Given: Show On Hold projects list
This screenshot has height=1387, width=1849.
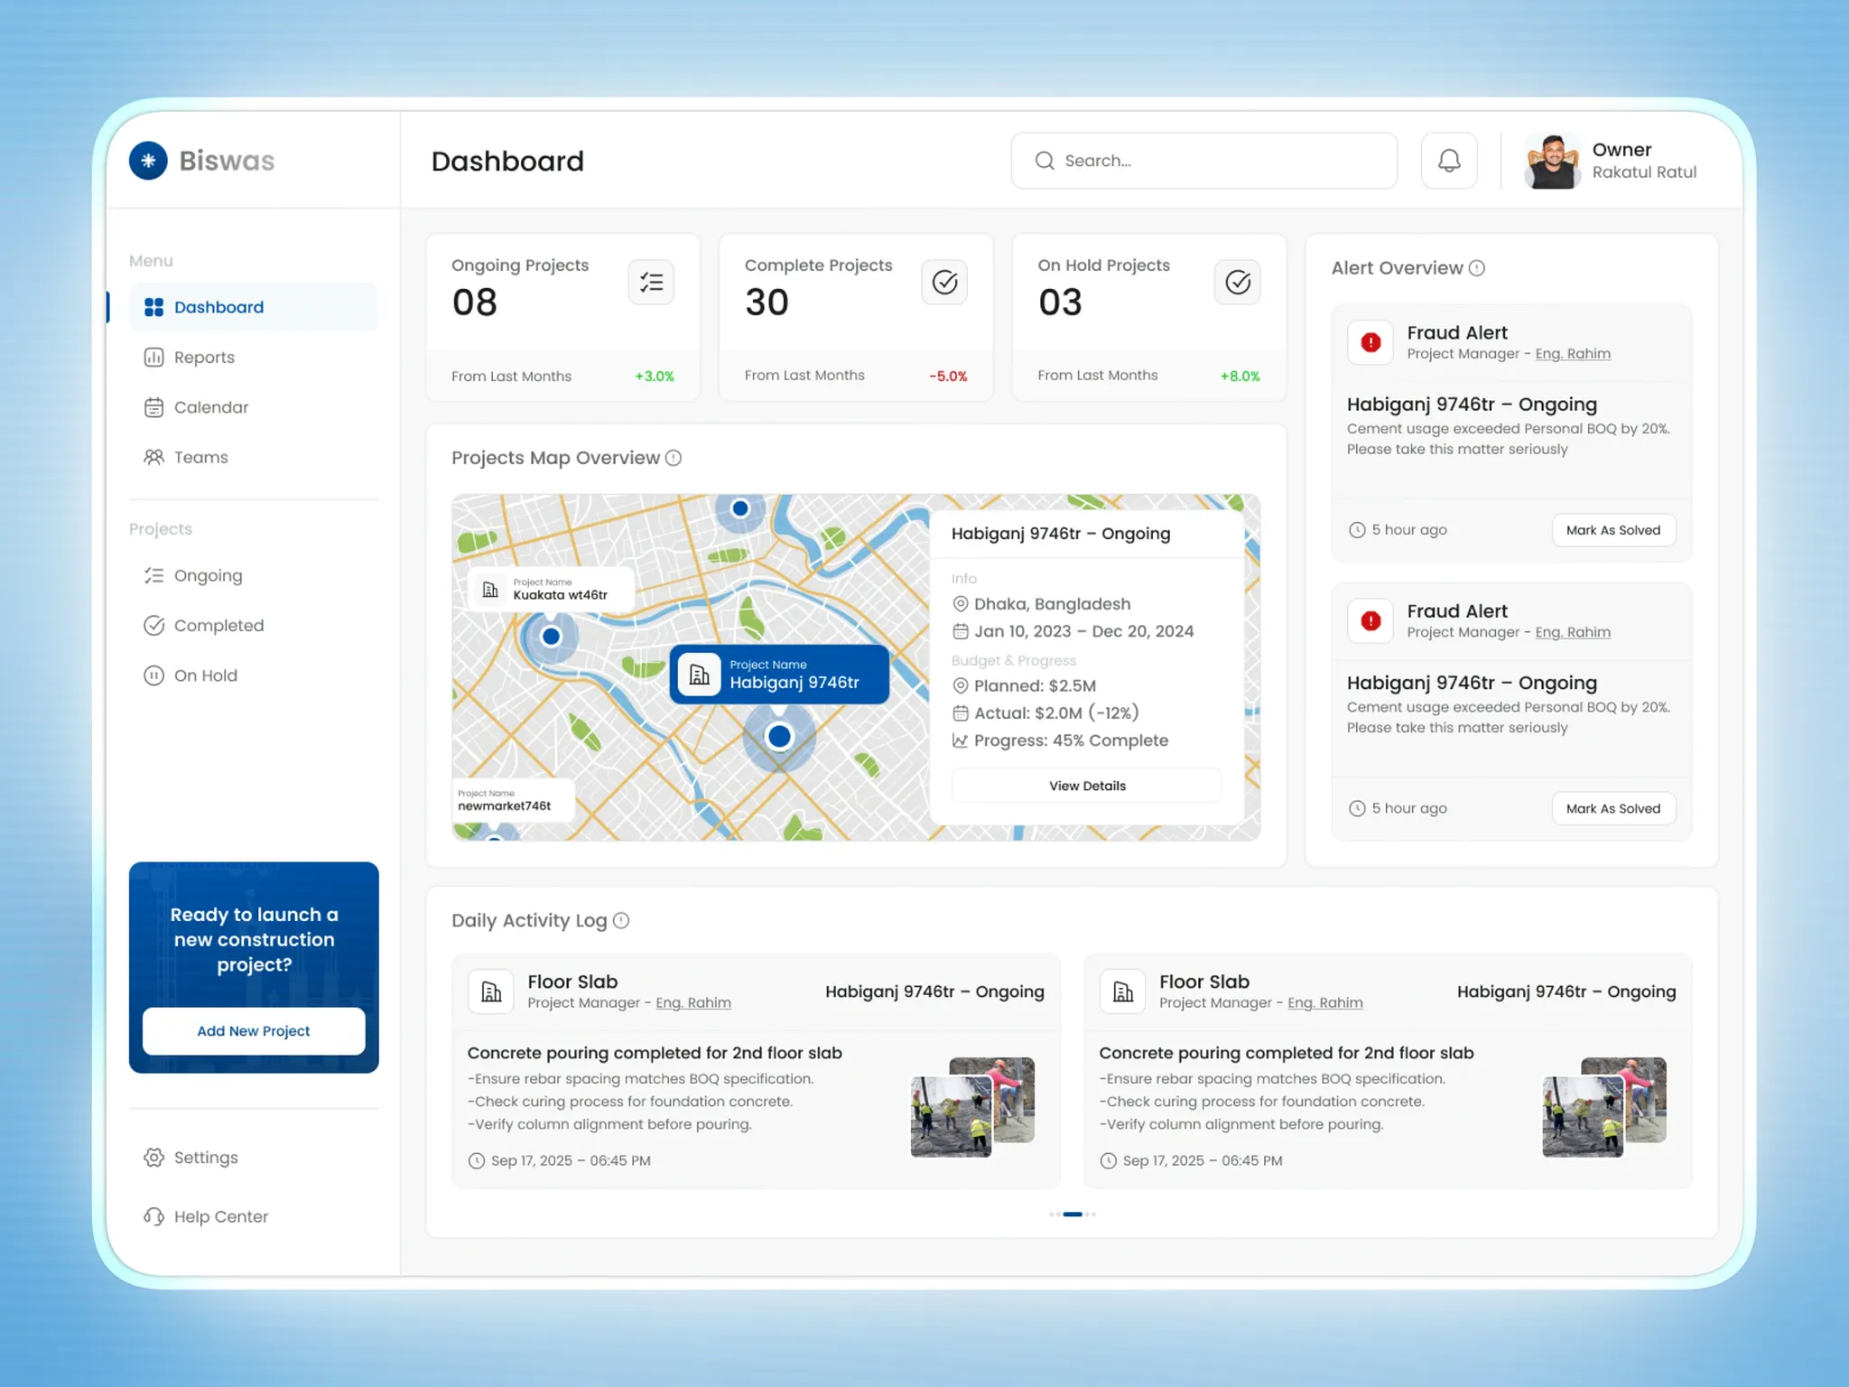Looking at the screenshot, I should 205,675.
